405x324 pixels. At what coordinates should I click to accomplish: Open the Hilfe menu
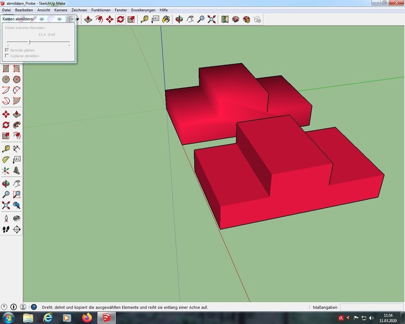click(164, 10)
